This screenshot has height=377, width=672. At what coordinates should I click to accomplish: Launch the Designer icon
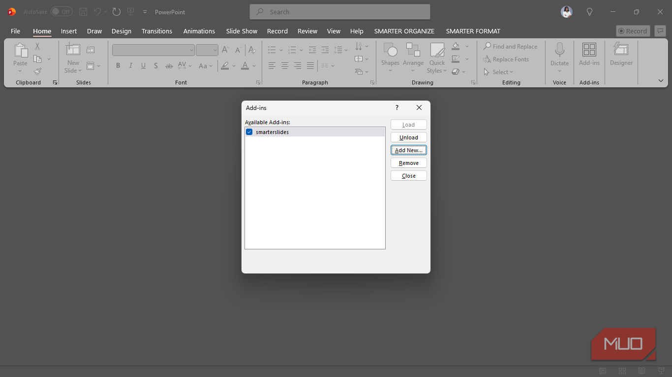(621, 50)
